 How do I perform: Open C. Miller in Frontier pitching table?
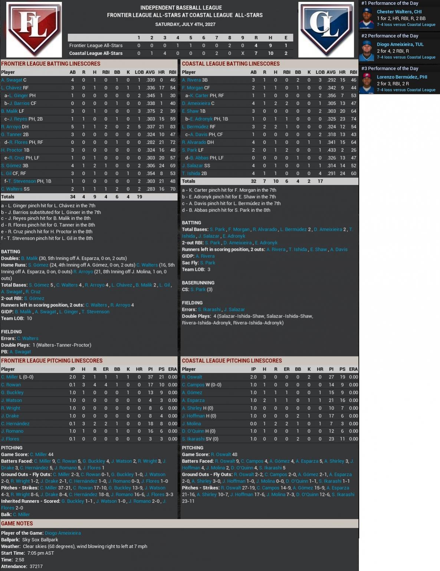click(x=10, y=377)
